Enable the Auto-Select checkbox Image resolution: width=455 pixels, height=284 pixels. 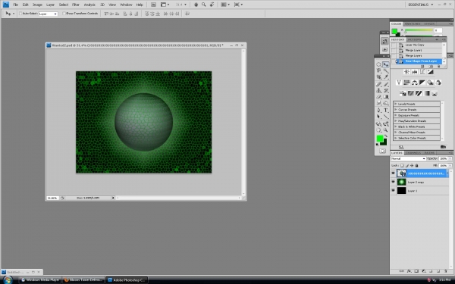20,14
